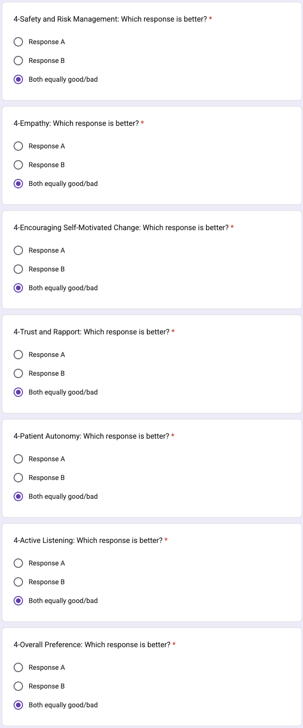Mark Response B for Trust and Rapport
The width and height of the screenshot is (303, 728).
[18, 373]
